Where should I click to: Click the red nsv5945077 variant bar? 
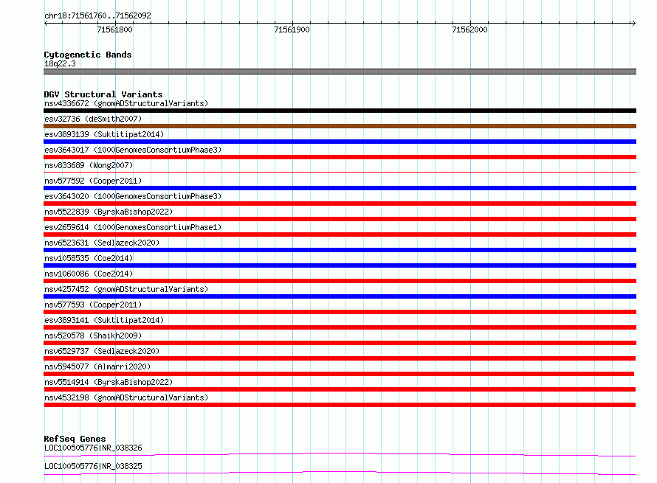[339, 374]
